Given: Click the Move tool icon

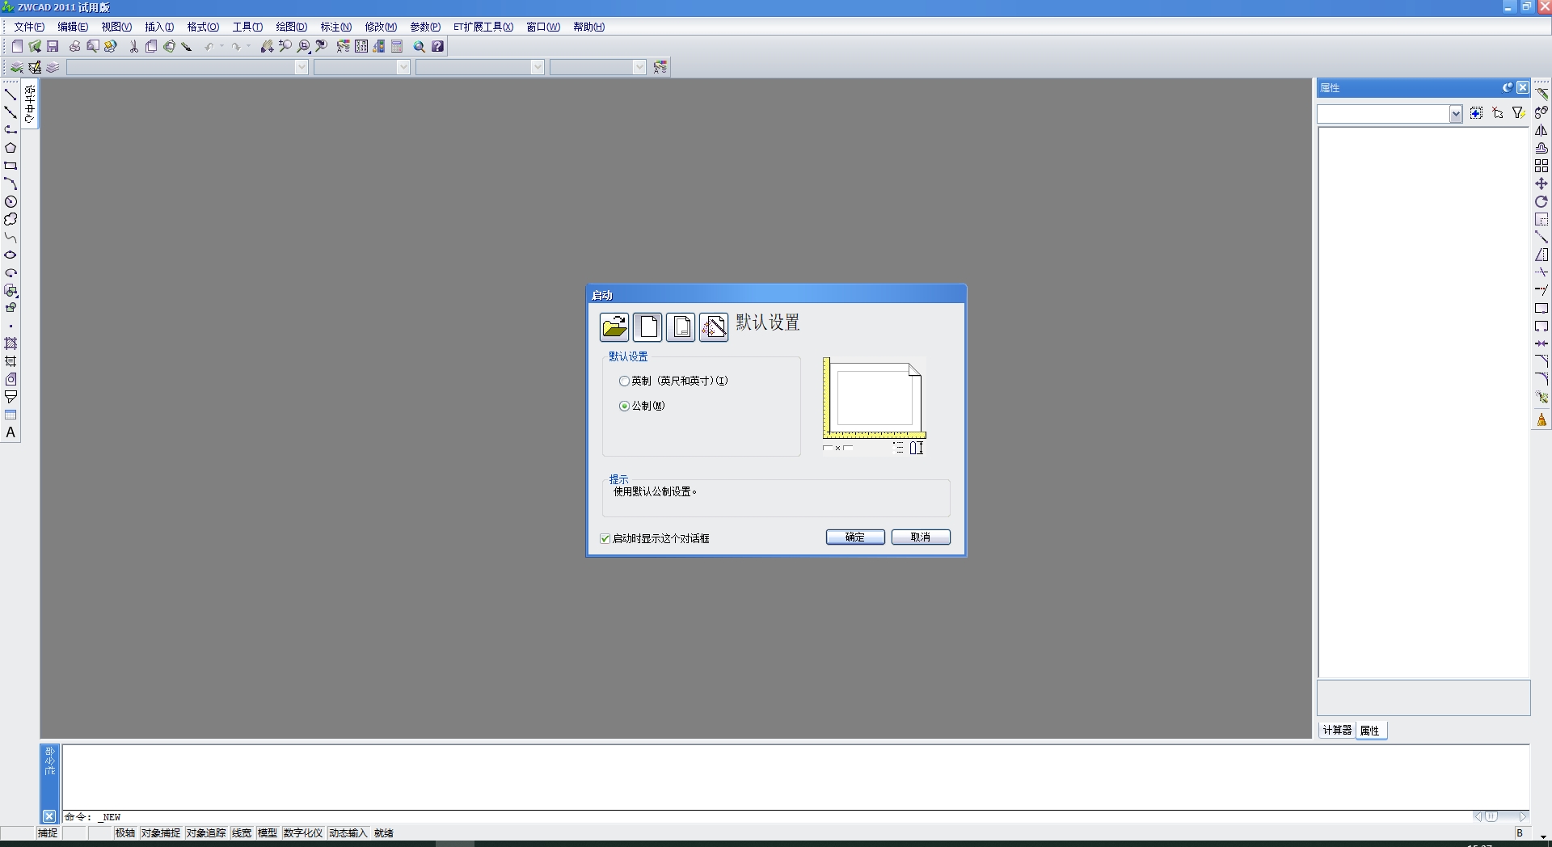Looking at the screenshot, I should [x=1541, y=183].
